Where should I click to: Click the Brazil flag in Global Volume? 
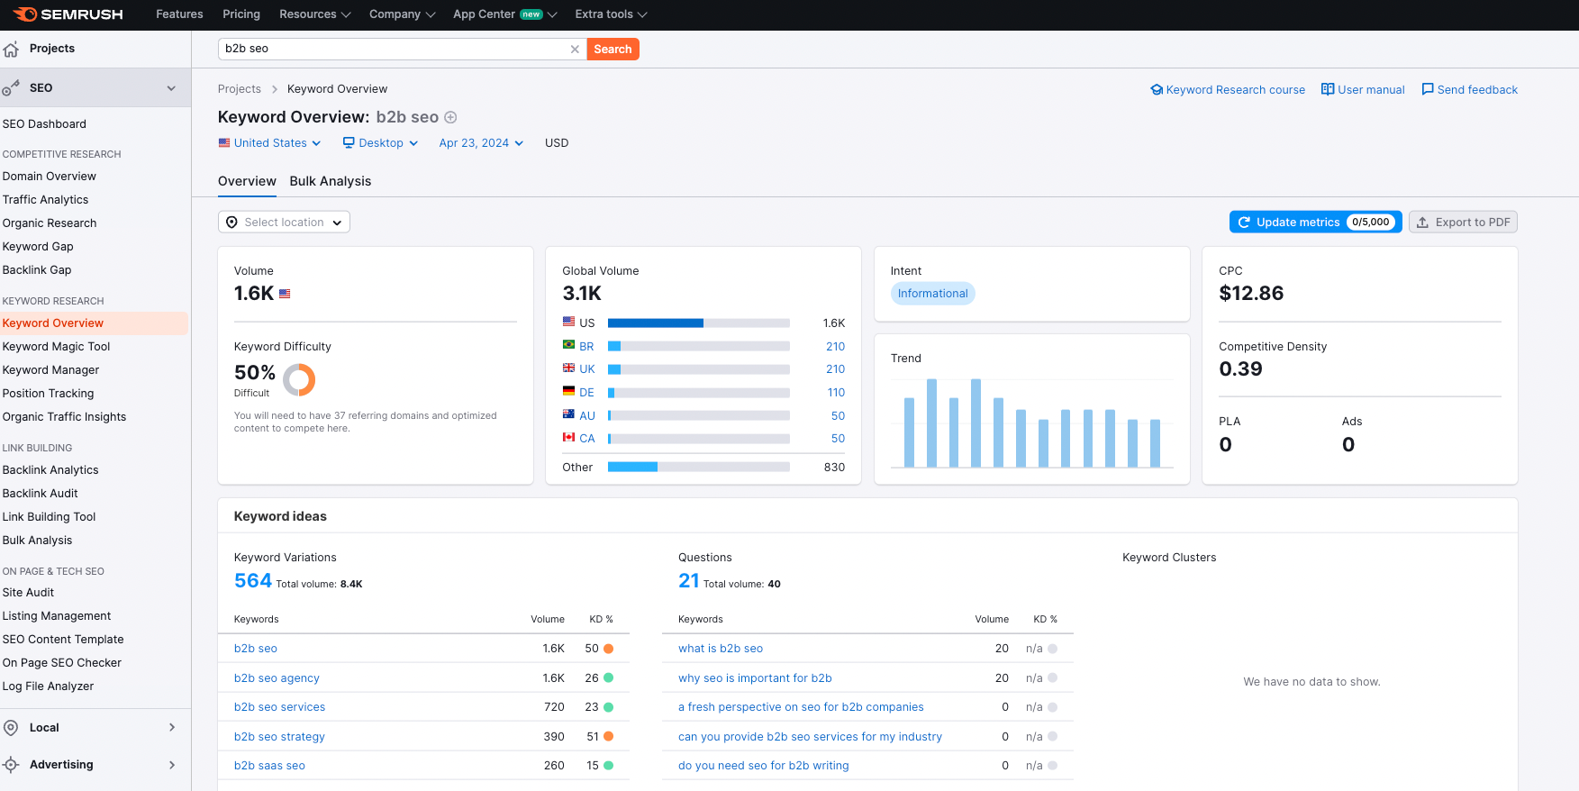pos(568,344)
